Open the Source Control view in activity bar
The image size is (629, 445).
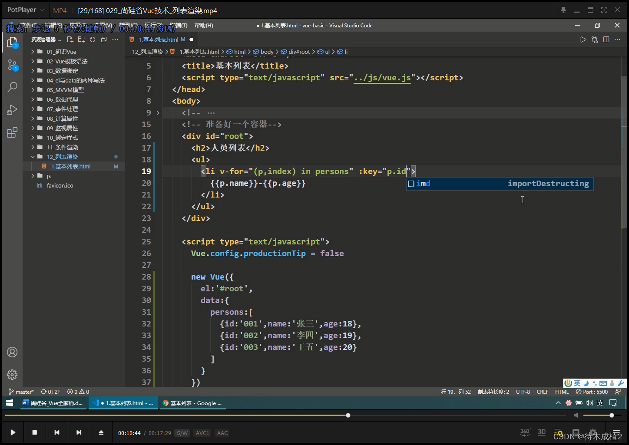pyautogui.click(x=12, y=65)
